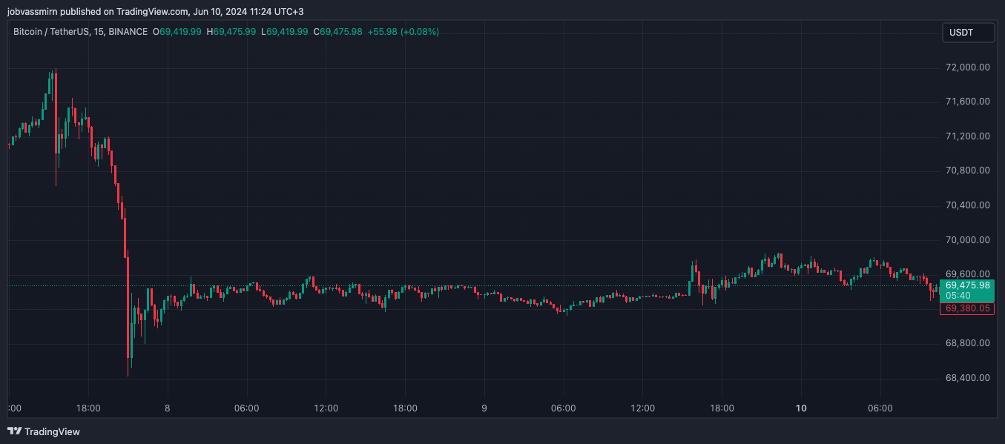Click the red 69,380.05 price label

tap(967, 308)
